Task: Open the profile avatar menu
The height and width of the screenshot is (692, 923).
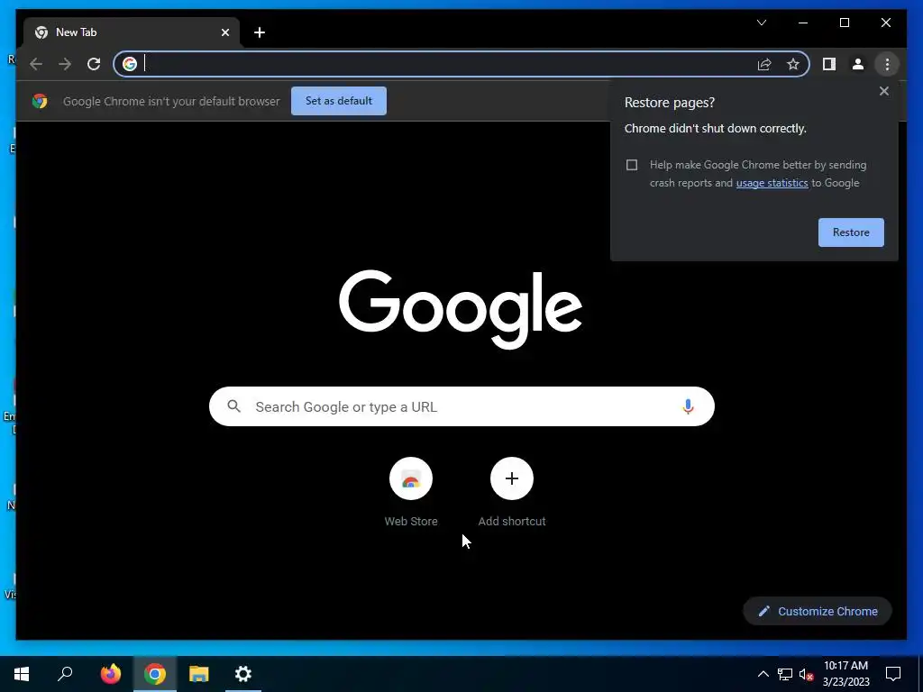Action: point(858,64)
